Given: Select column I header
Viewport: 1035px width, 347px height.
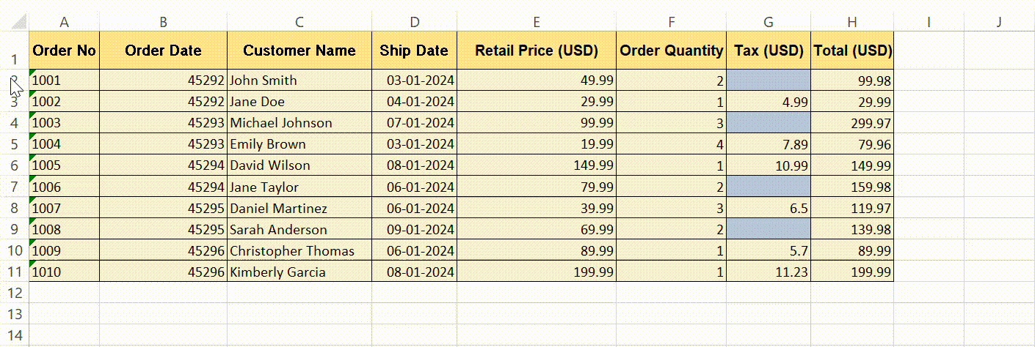Looking at the screenshot, I should tap(929, 22).
